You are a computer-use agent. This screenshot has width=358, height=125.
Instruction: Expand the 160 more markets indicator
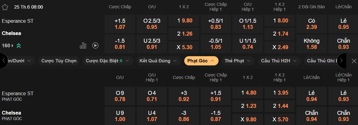click(x=7, y=45)
